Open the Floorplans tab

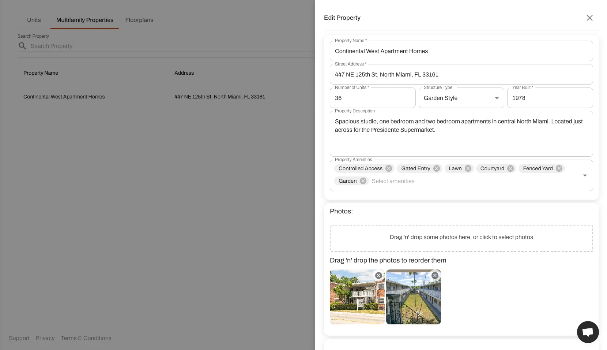pyautogui.click(x=139, y=20)
